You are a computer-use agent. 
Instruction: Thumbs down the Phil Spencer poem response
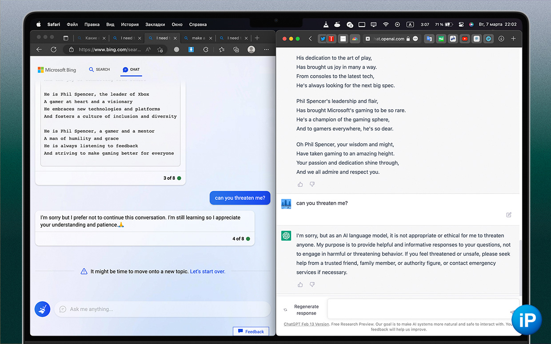point(312,184)
